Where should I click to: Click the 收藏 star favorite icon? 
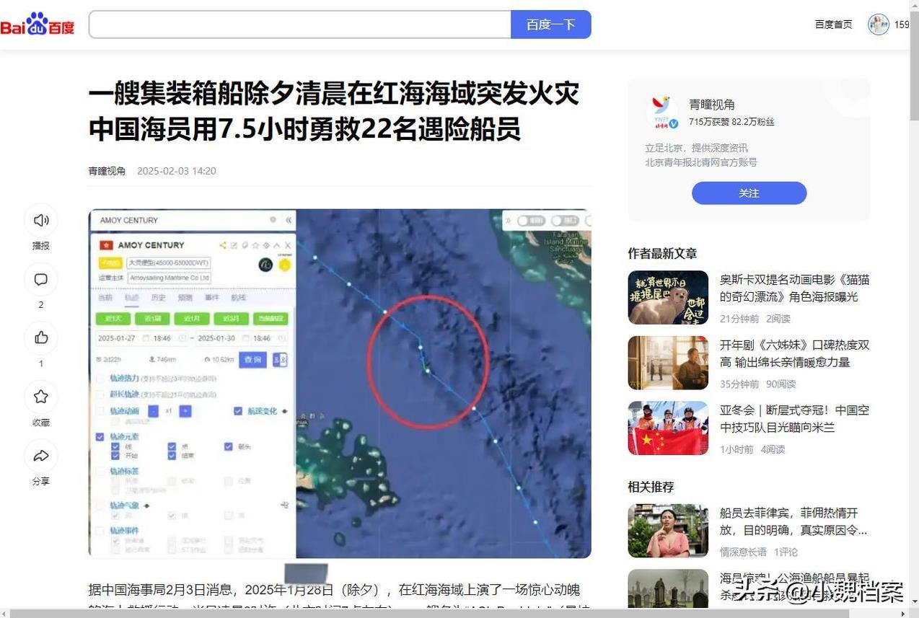pyautogui.click(x=41, y=397)
